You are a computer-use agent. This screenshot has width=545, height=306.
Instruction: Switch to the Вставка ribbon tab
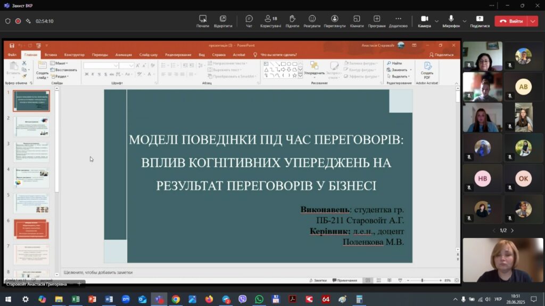click(51, 55)
